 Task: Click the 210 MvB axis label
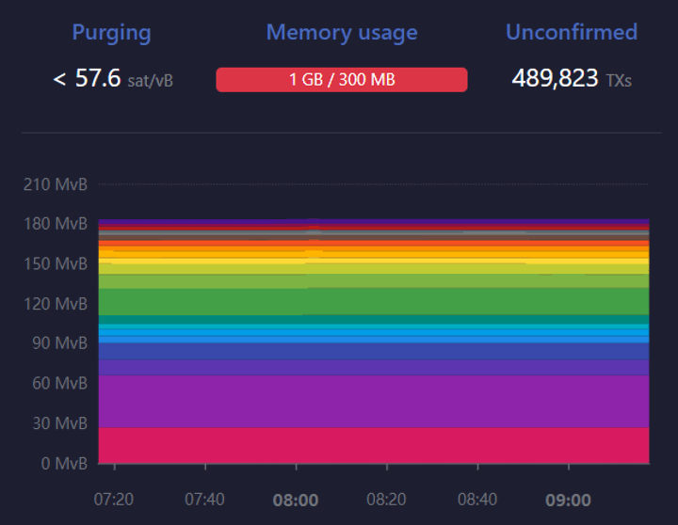point(56,184)
